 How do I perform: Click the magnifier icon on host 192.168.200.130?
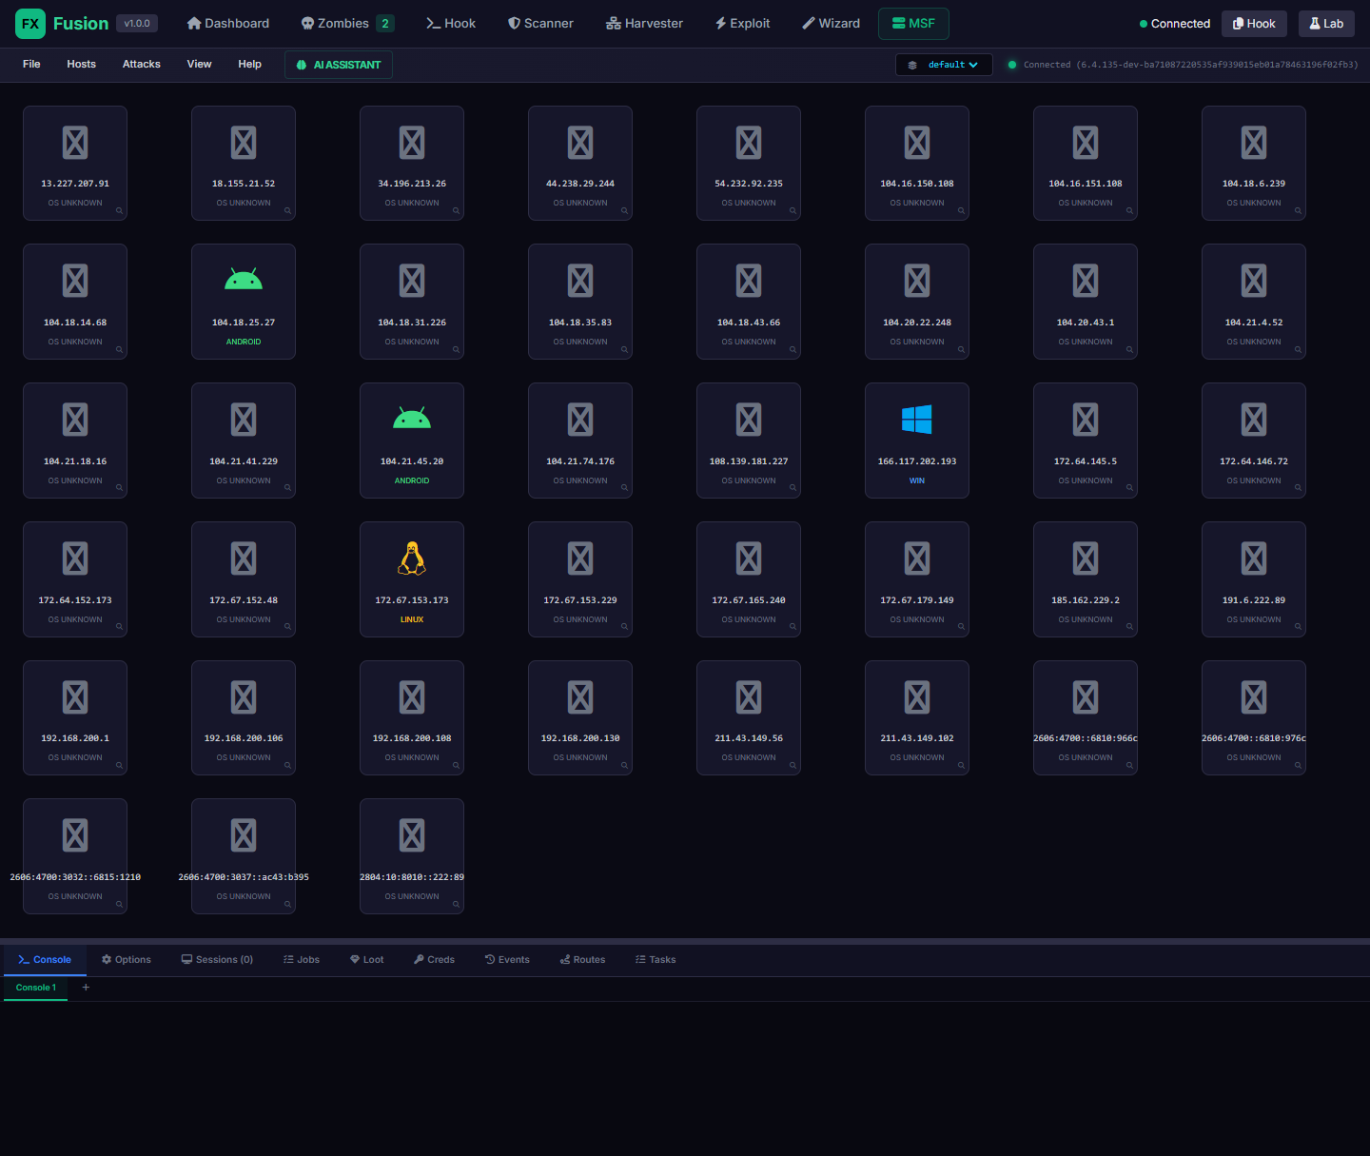tap(624, 766)
